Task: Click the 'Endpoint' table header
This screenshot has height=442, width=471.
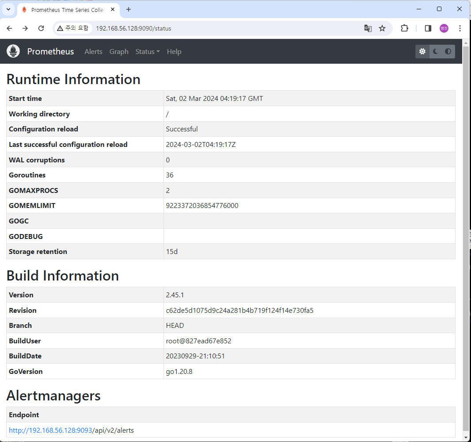Action: coord(24,415)
